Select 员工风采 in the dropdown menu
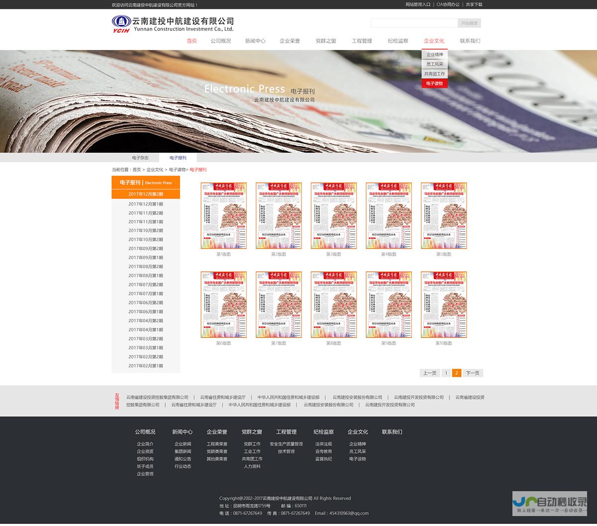The image size is (597, 526). (x=435, y=64)
